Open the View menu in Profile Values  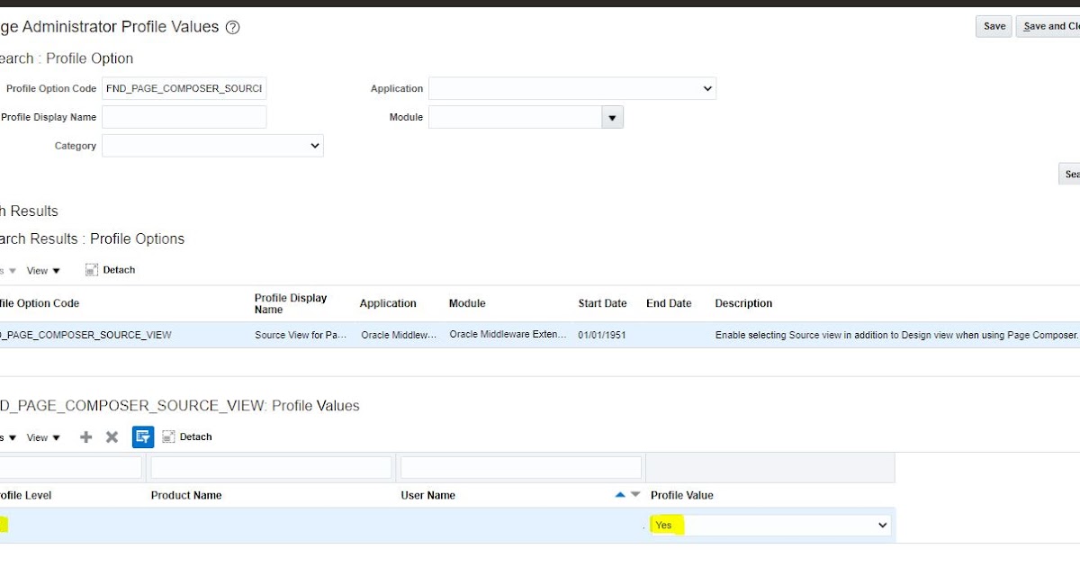(x=43, y=437)
